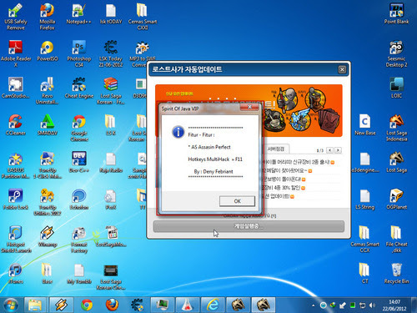Open first news headline in updater list

[x=299, y=162]
